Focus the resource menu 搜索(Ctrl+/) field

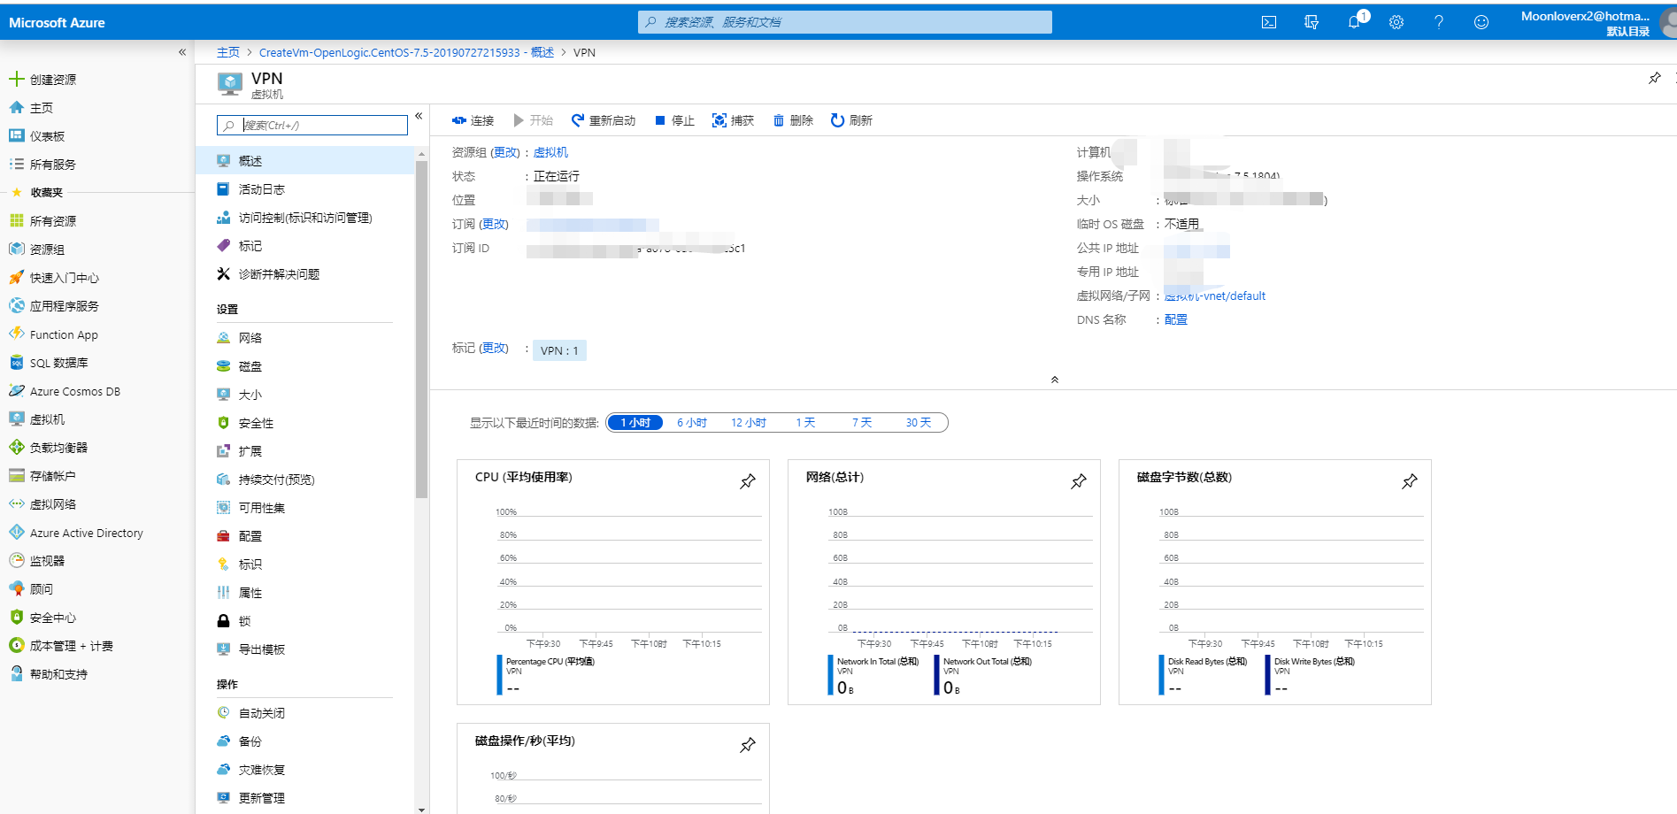coord(312,125)
